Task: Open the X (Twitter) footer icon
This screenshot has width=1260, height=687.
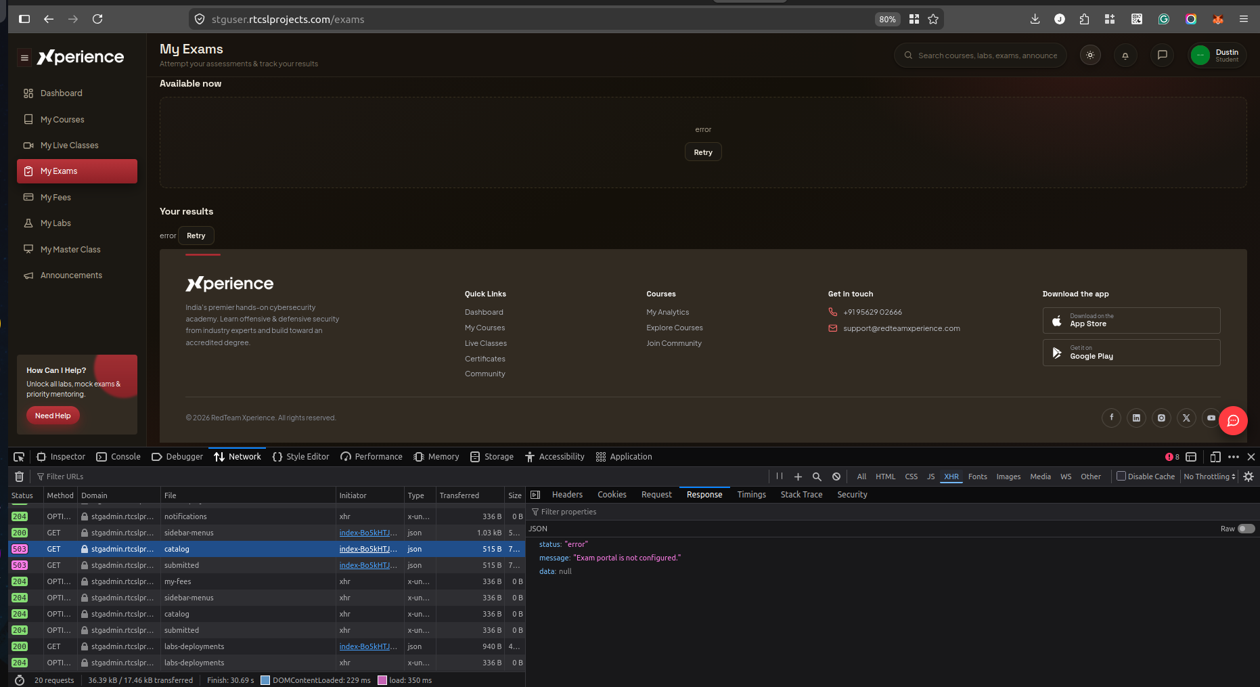Action: [1186, 418]
